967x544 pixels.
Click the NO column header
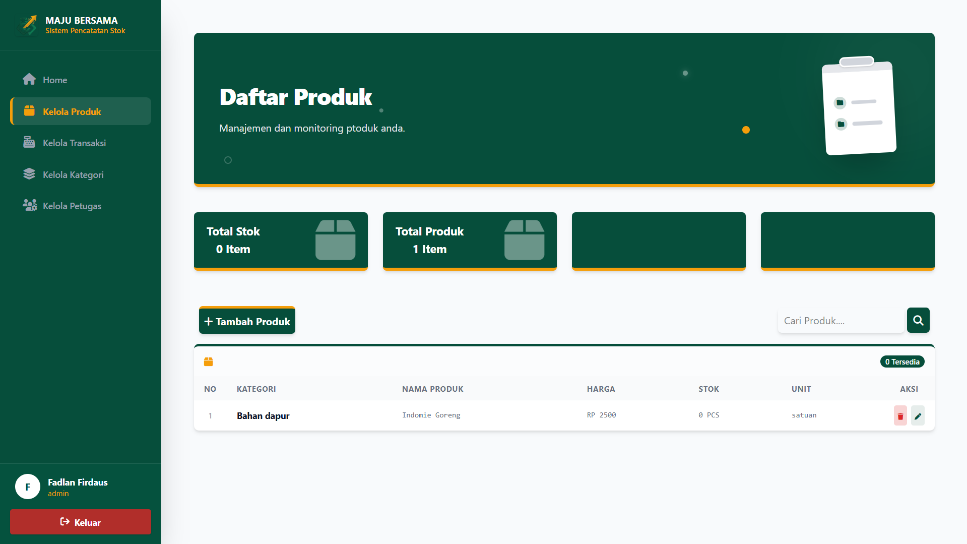(210, 389)
